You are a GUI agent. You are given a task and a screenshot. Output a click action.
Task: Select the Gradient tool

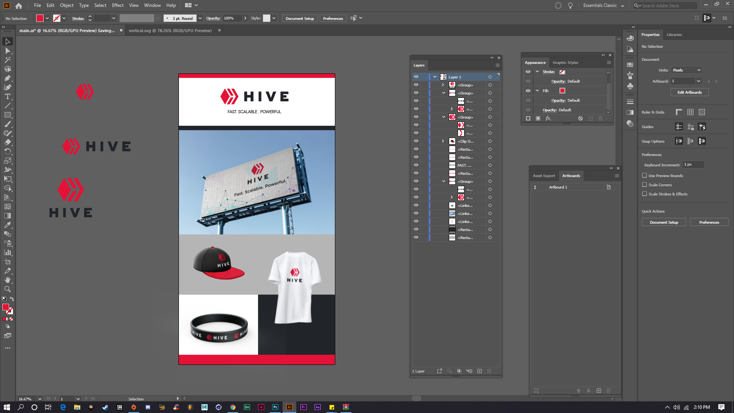click(x=8, y=216)
